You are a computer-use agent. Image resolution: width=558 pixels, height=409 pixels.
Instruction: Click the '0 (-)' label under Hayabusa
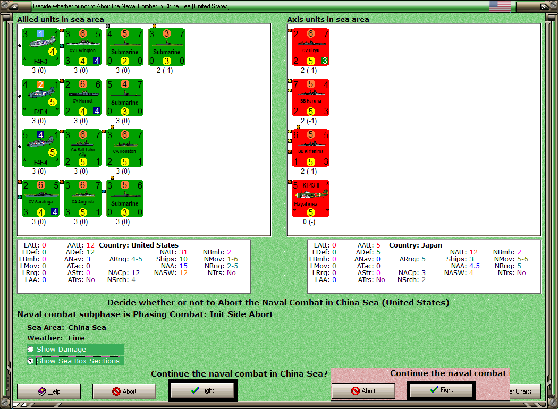tap(309, 222)
